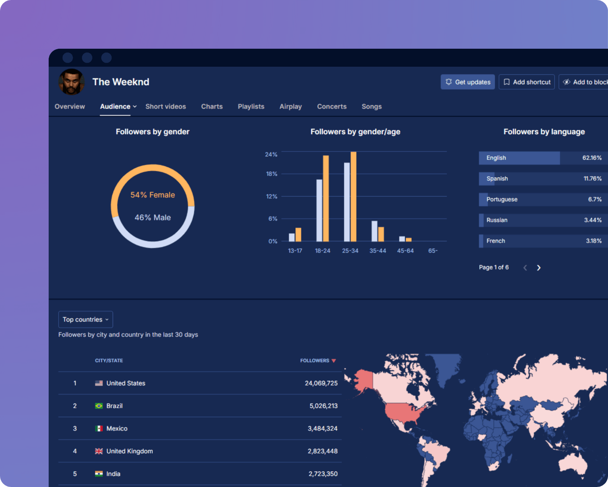Click the red sort arrow next to FOLLOWERS

[x=334, y=361]
